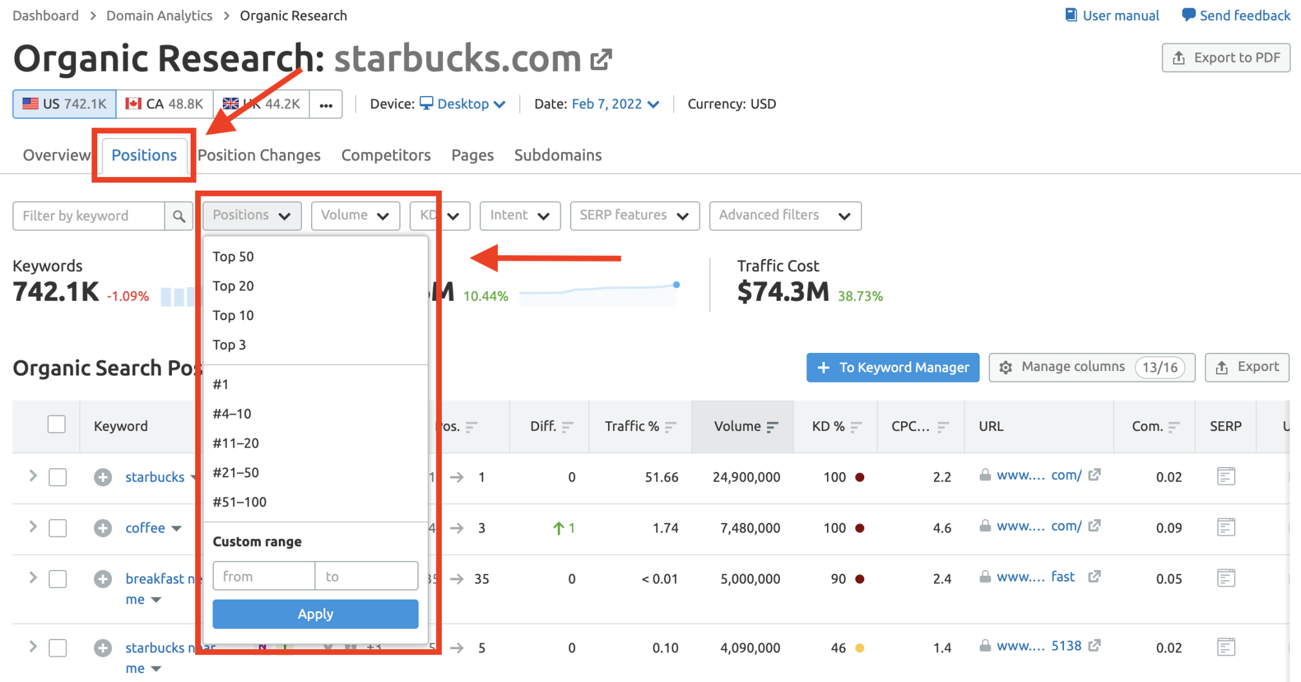View SERP snapshot for starbucks row
The image size is (1301, 682).
[x=1226, y=477]
